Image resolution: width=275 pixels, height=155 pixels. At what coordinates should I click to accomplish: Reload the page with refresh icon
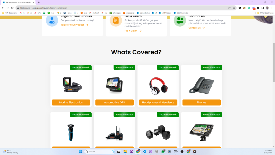(x=12, y=8)
